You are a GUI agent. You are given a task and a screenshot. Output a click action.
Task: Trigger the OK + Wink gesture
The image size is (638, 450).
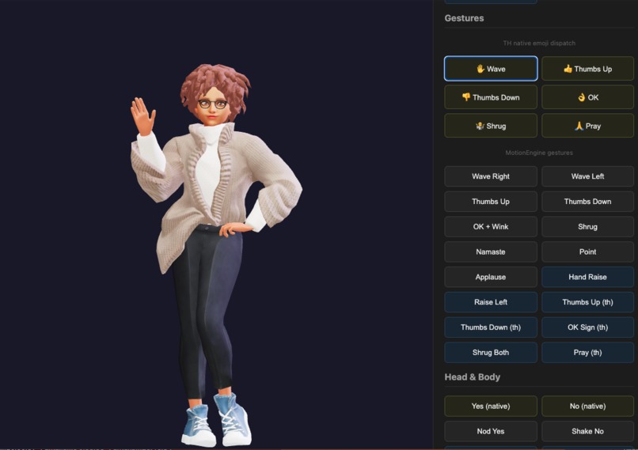pos(491,227)
